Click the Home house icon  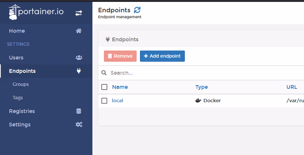(x=79, y=31)
